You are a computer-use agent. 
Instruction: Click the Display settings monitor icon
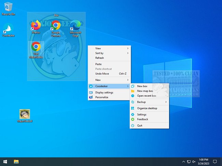click(x=91, y=93)
